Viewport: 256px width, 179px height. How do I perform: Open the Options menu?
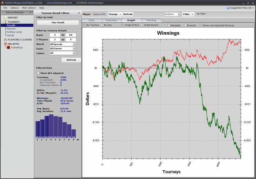click(15, 8)
